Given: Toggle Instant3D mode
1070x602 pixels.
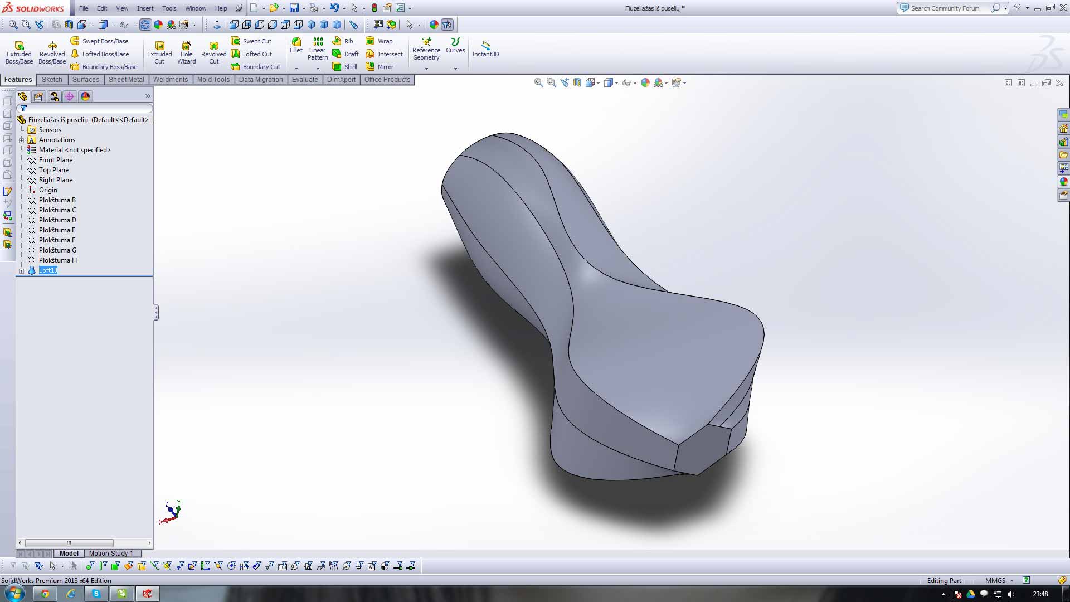Looking at the screenshot, I should (485, 48).
